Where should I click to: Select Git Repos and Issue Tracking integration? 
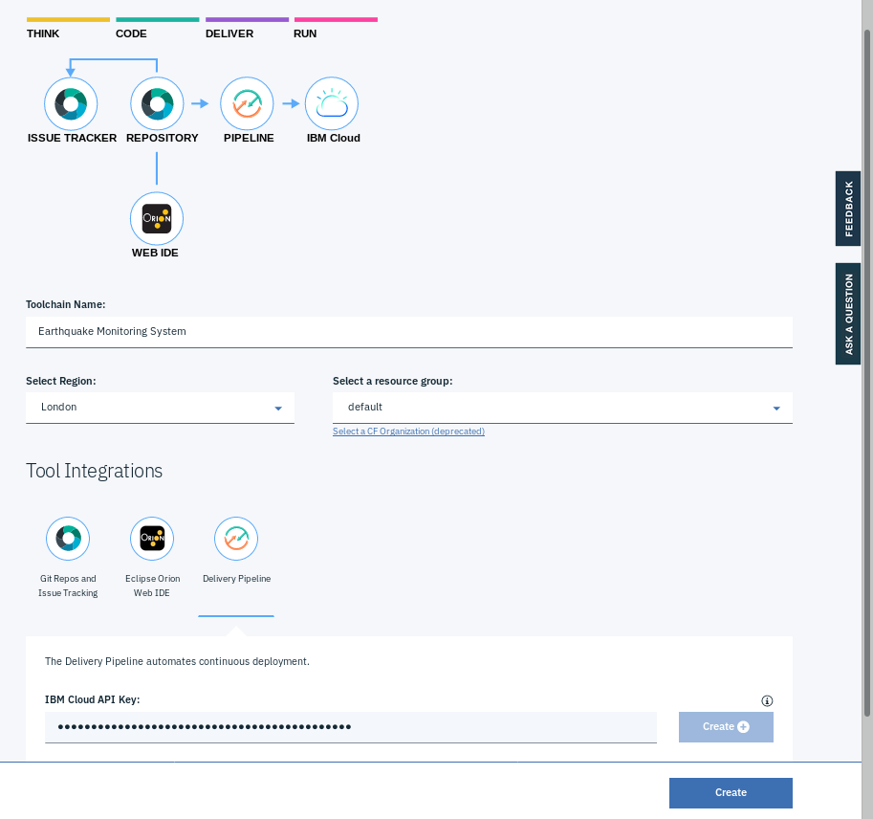pyautogui.click(x=68, y=539)
